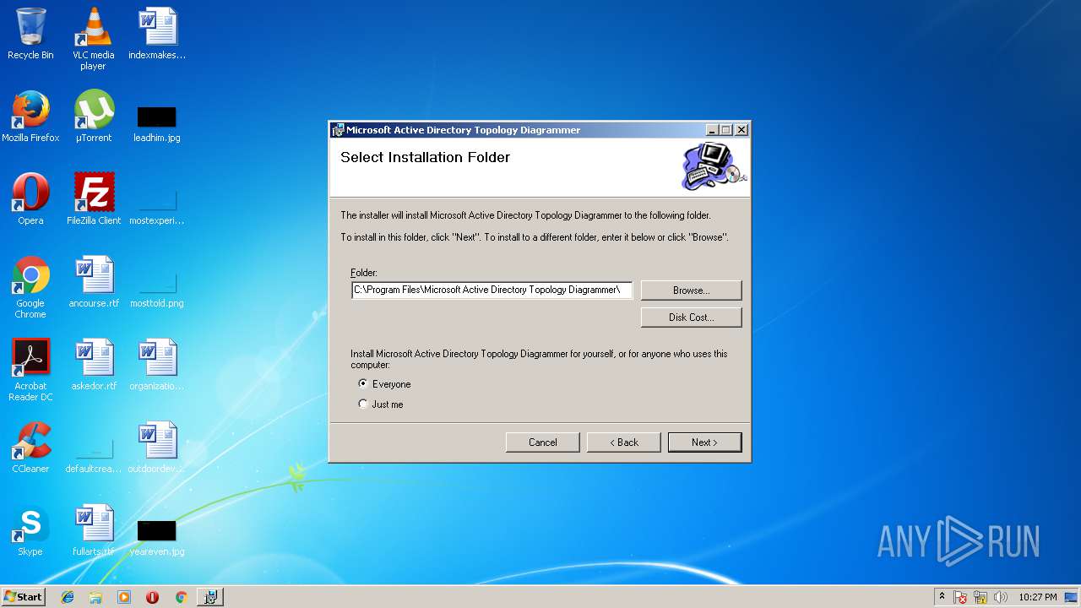The image size is (1081, 608).
Task: Launch Internet Explorer from the taskbar
Action: [x=68, y=597]
